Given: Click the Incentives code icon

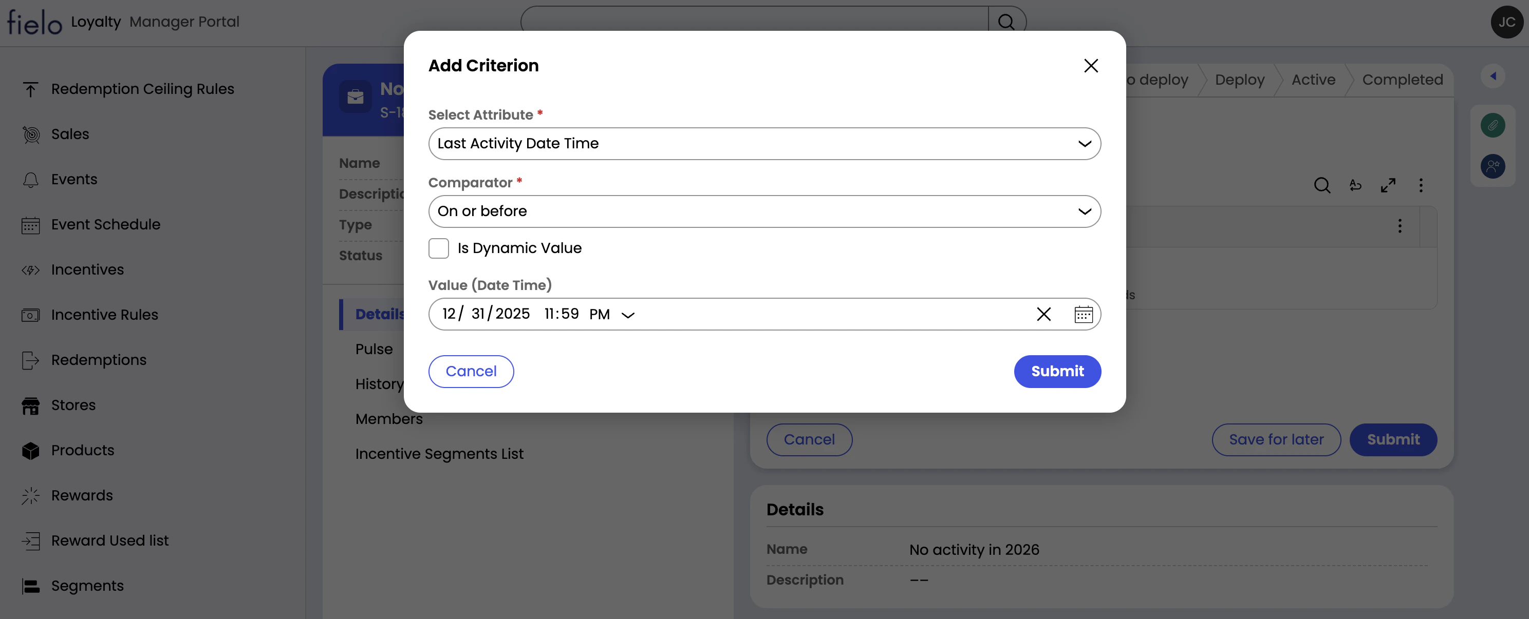Looking at the screenshot, I should click(30, 270).
